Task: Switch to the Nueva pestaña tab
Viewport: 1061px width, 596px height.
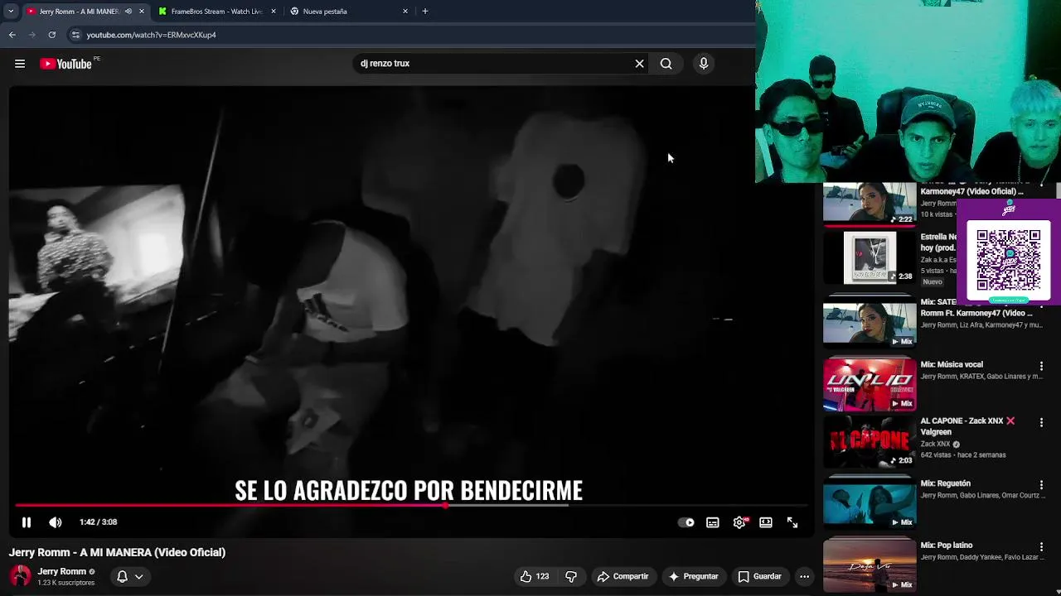Action: pyautogui.click(x=348, y=12)
